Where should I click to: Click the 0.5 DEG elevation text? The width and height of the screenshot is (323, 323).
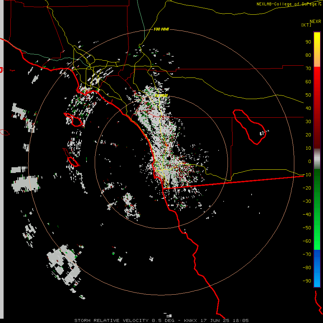click(x=163, y=320)
